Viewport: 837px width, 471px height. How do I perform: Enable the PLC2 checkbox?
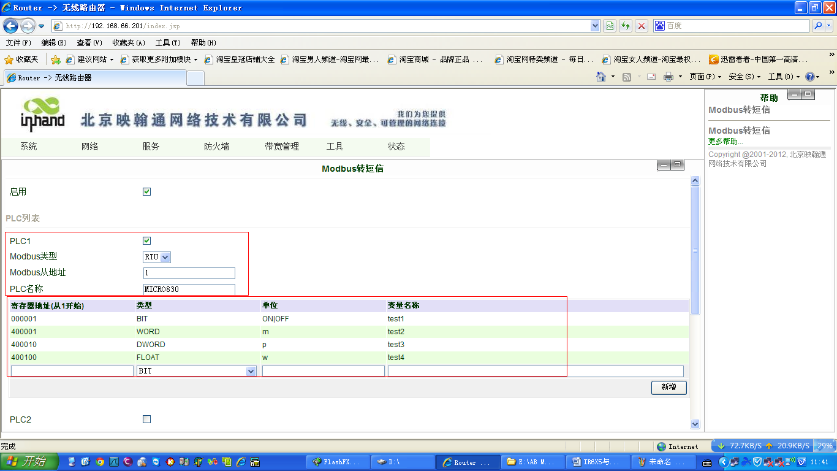point(146,419)
